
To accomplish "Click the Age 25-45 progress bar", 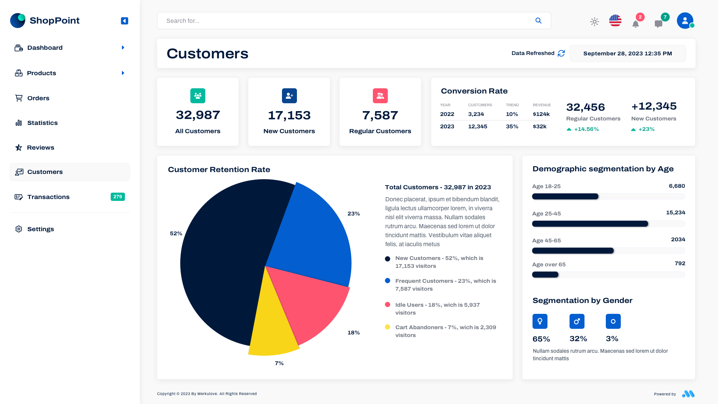I will [x=590, y=224].
